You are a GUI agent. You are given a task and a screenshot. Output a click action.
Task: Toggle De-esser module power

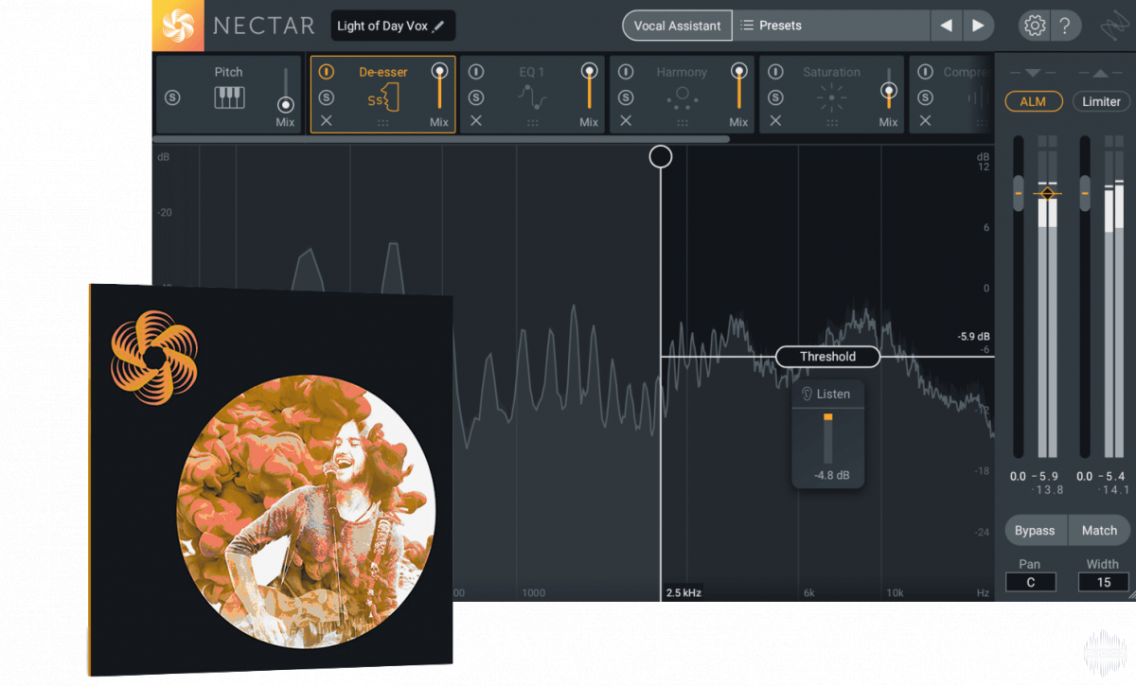326,72
